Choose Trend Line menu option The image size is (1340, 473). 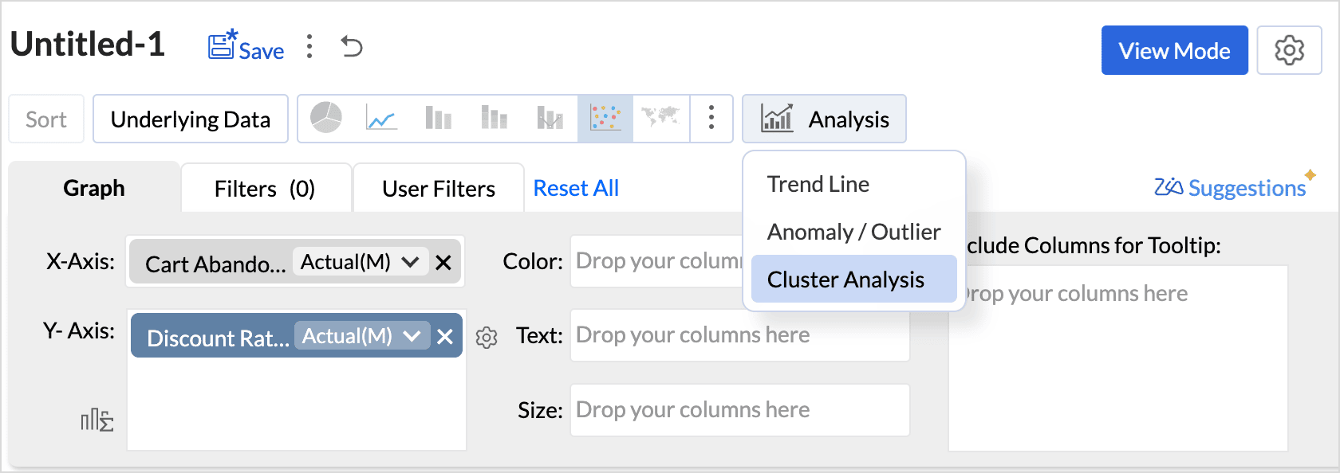click(818, 184)
